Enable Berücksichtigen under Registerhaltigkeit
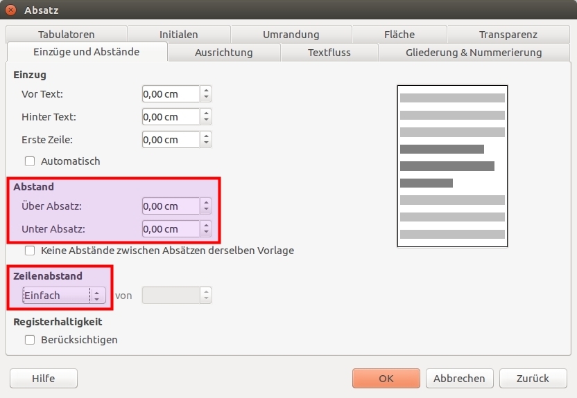 click(x=30, y=340)
